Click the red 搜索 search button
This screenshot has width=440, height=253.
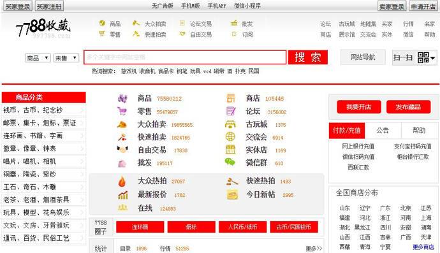[x=308, y=57]
